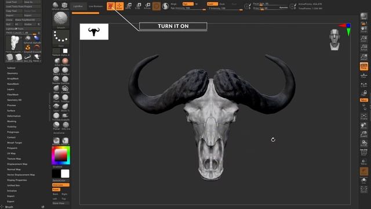Viewport: 371px width, 209px height.
Task: Click the hPolish brush icon
Action: pyautogui.click(x=56, y=6)
